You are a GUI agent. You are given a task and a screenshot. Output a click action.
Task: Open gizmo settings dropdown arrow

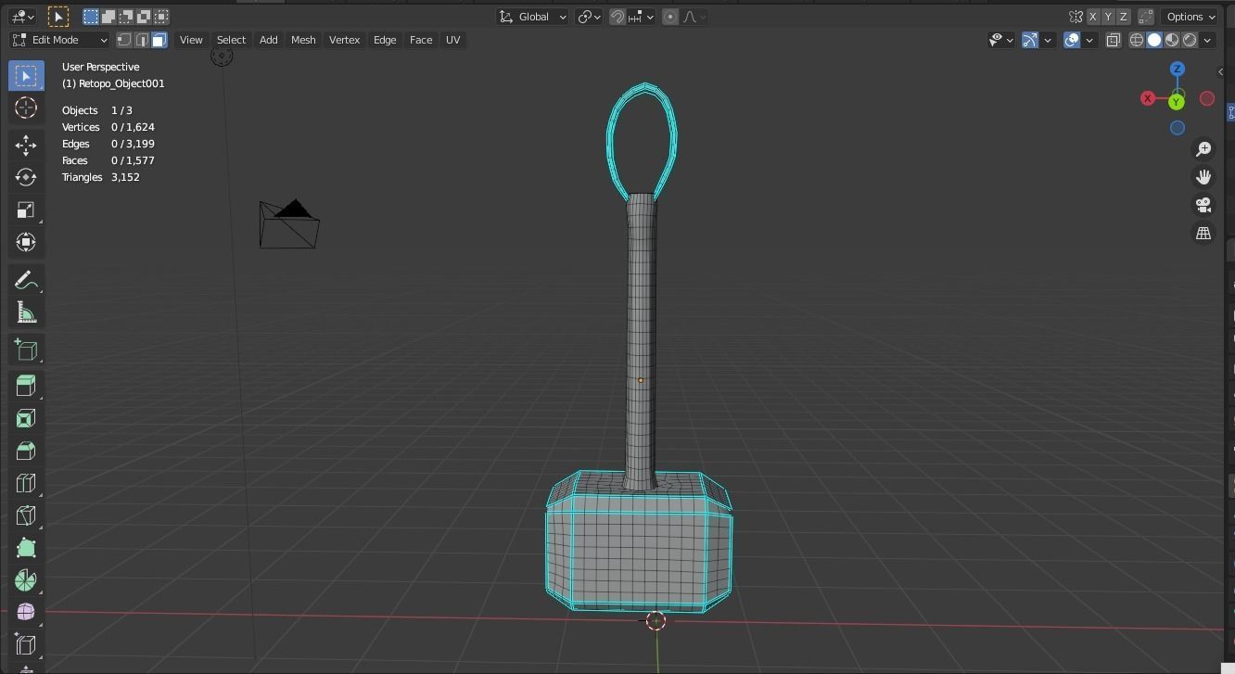(1048, 40)
